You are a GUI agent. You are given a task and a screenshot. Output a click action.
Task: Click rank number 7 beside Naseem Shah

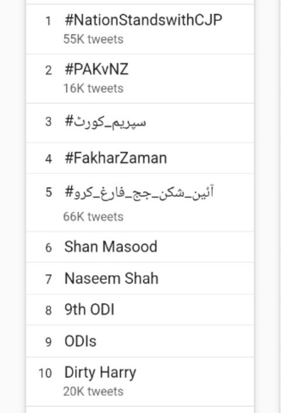coord(48,279)
